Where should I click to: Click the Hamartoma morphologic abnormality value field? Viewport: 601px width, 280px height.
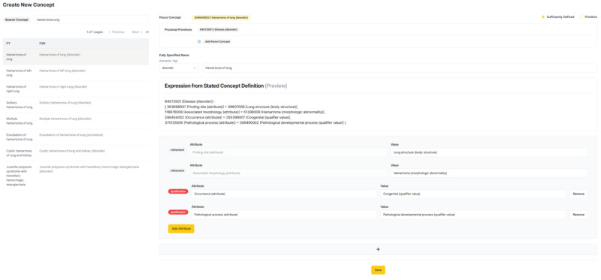coord(489,173)
